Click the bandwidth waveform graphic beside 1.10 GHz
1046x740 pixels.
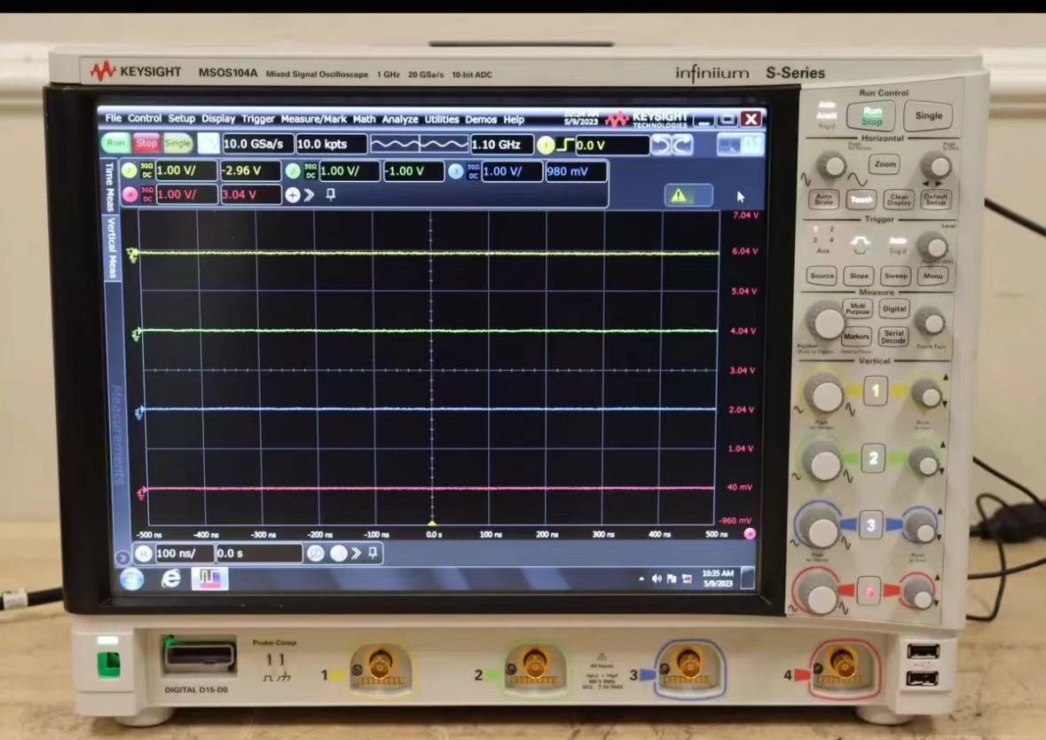419,144
